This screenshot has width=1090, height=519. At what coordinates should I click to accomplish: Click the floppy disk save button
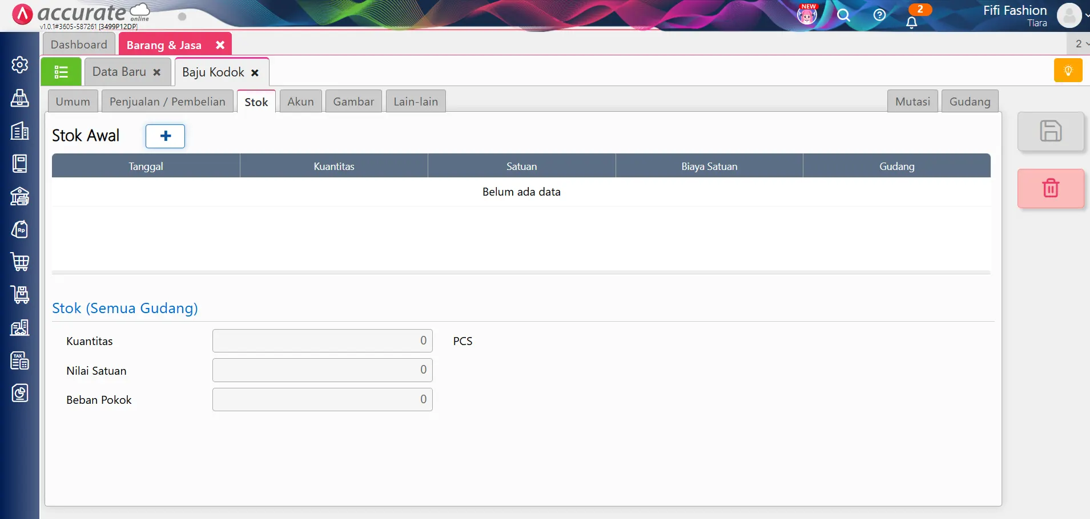pyautogui.click(x=1050, y=131)
